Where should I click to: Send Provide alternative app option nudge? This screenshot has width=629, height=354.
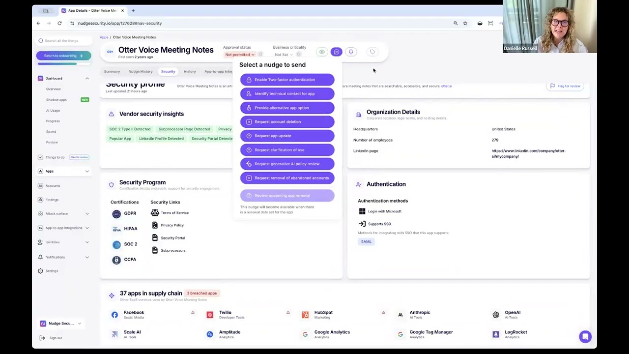pyautogui.click(x=287, y=108)
